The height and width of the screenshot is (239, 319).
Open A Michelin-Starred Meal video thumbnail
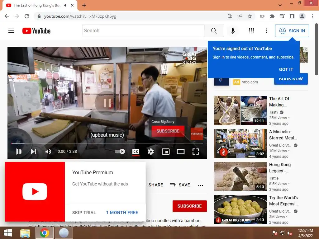(240, 143)
